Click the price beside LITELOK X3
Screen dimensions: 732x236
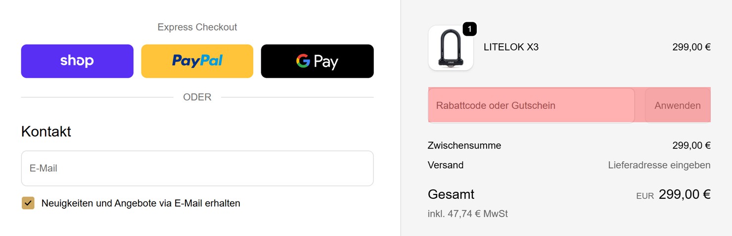pos(691,47)
